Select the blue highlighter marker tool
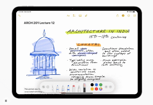Screen dimensions: 153x105 tap(68, 89)
